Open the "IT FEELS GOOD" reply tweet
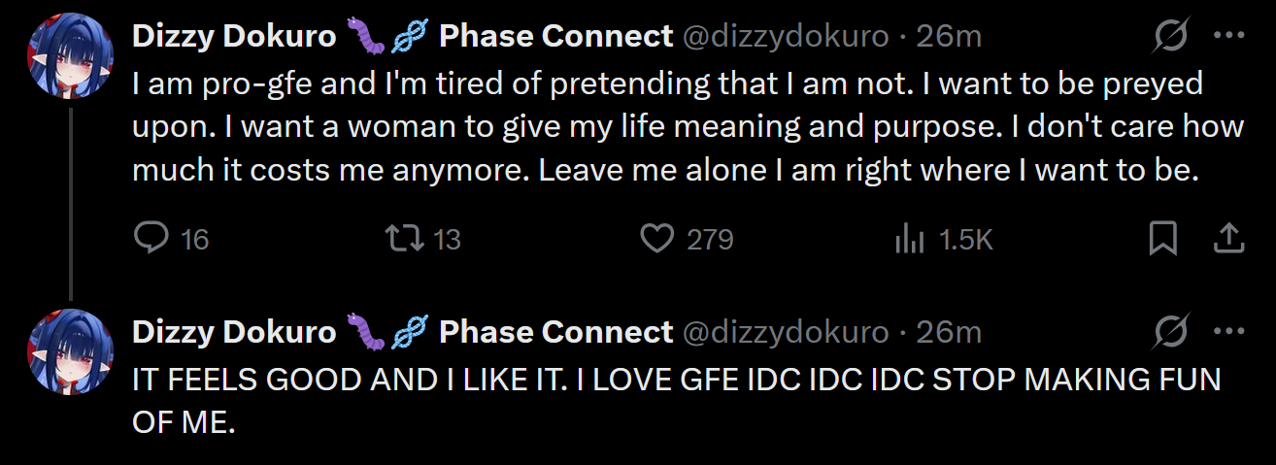The height and width of the screenshot is (465, 1276). (x=670, y=399)
